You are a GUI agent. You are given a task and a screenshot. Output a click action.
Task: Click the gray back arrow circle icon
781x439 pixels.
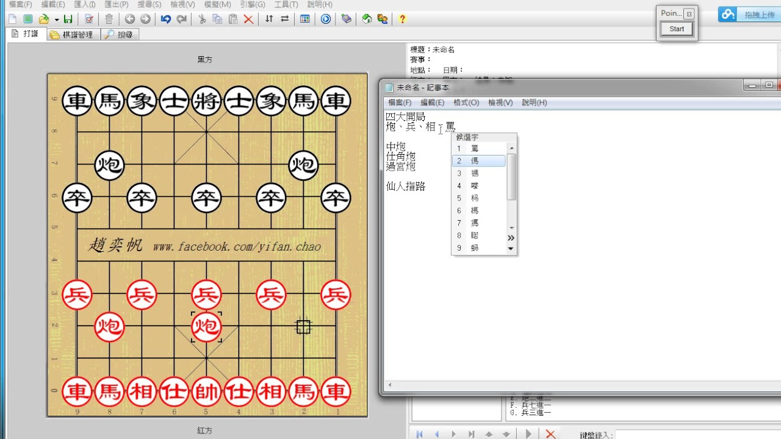point(129,19)
